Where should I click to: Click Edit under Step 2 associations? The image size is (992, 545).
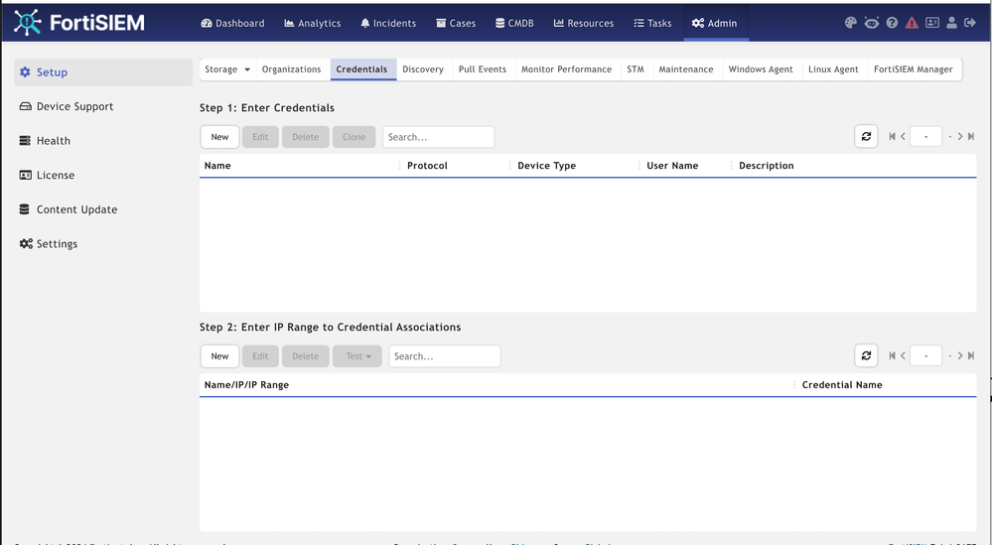(260, 356)
